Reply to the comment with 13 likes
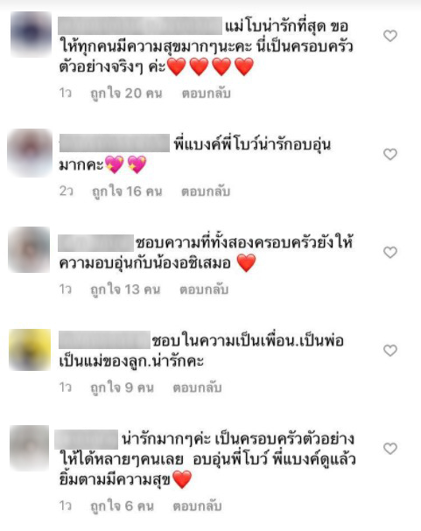The image size is (421, 531). coord(204,290)
